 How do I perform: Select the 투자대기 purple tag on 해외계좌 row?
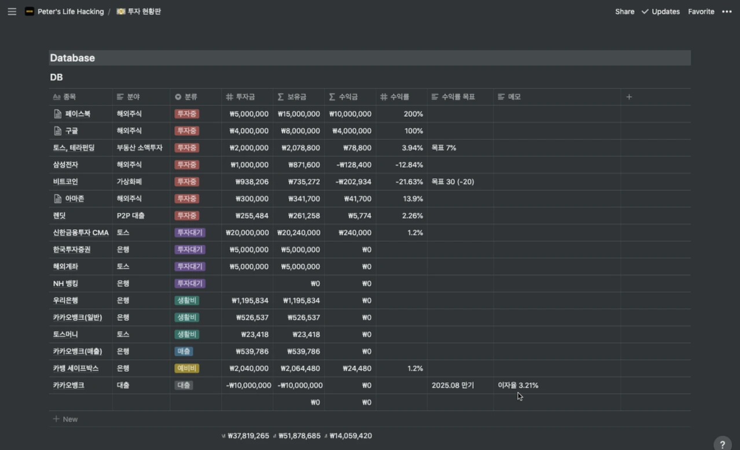tap(190, 267)
